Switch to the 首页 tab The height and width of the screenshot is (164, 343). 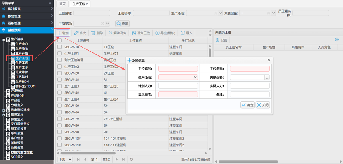[63, 4]
